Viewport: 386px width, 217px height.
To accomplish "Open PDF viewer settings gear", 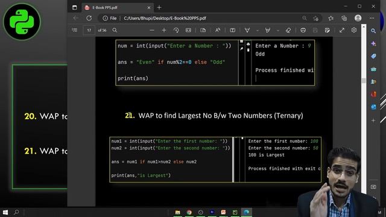I will click(x=354, y=30).
